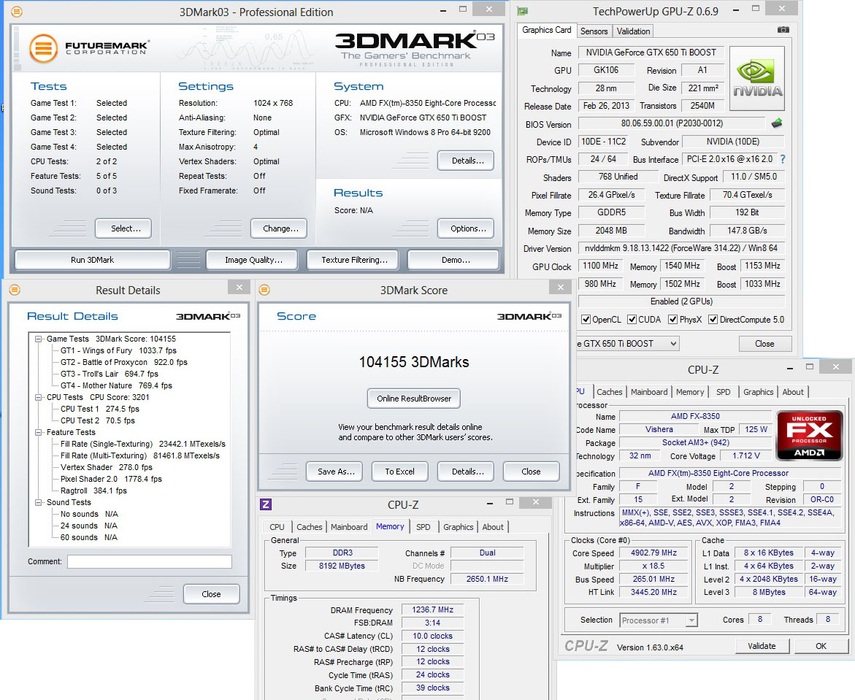Click the BIOS save chip icon in GPU-Z
Viewport: 855px width, 700px height.
(777, 123)
